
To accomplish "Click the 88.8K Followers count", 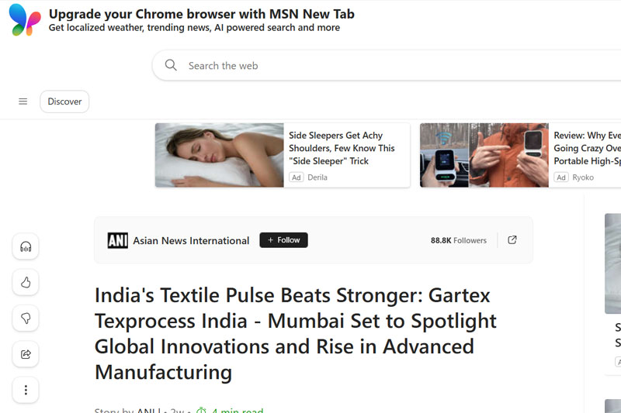I will (458, 240).
